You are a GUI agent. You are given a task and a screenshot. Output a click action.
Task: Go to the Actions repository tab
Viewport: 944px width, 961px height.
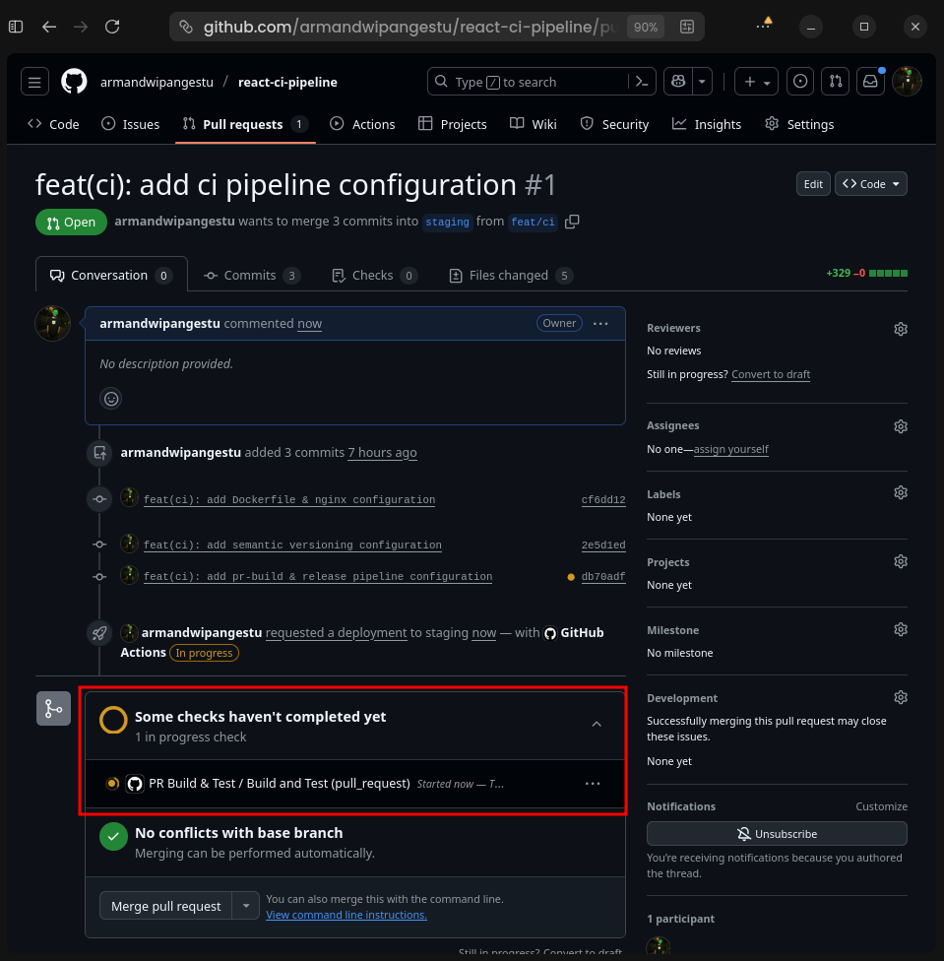362,124
